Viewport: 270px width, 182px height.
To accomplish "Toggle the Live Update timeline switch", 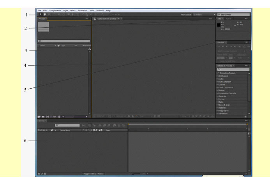I will 90,126.
